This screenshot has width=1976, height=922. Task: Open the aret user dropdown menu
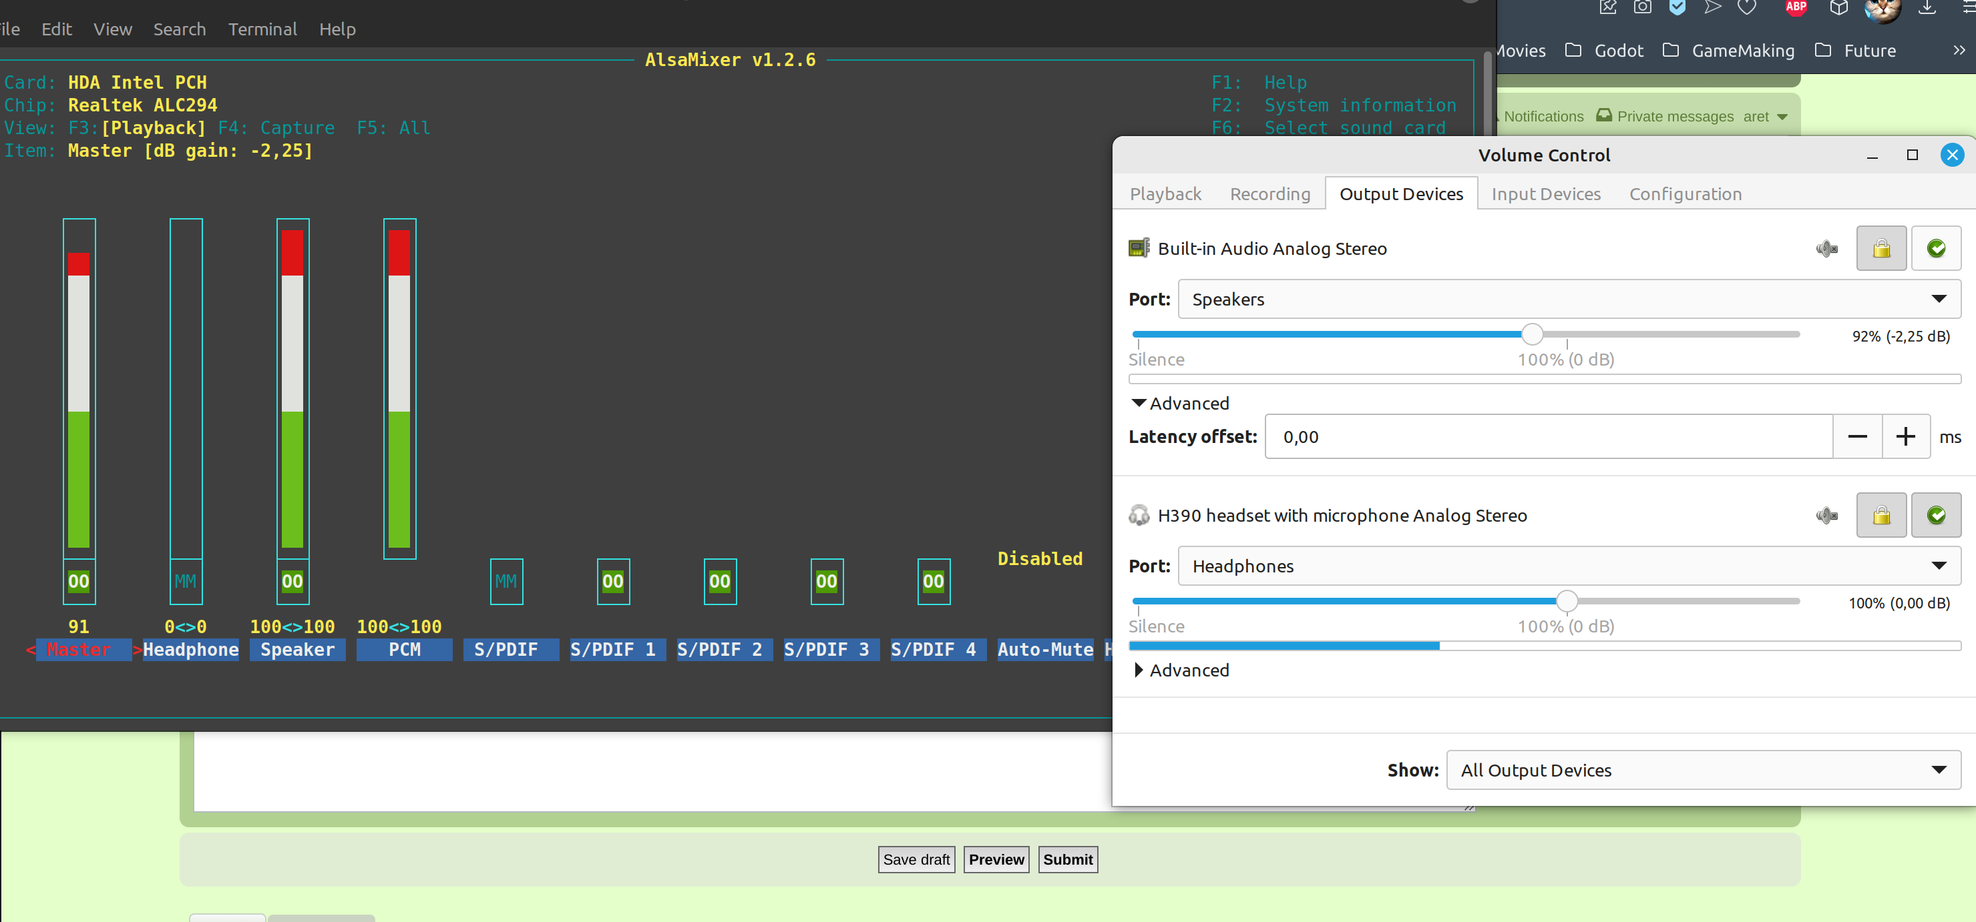click(1766, 117)
